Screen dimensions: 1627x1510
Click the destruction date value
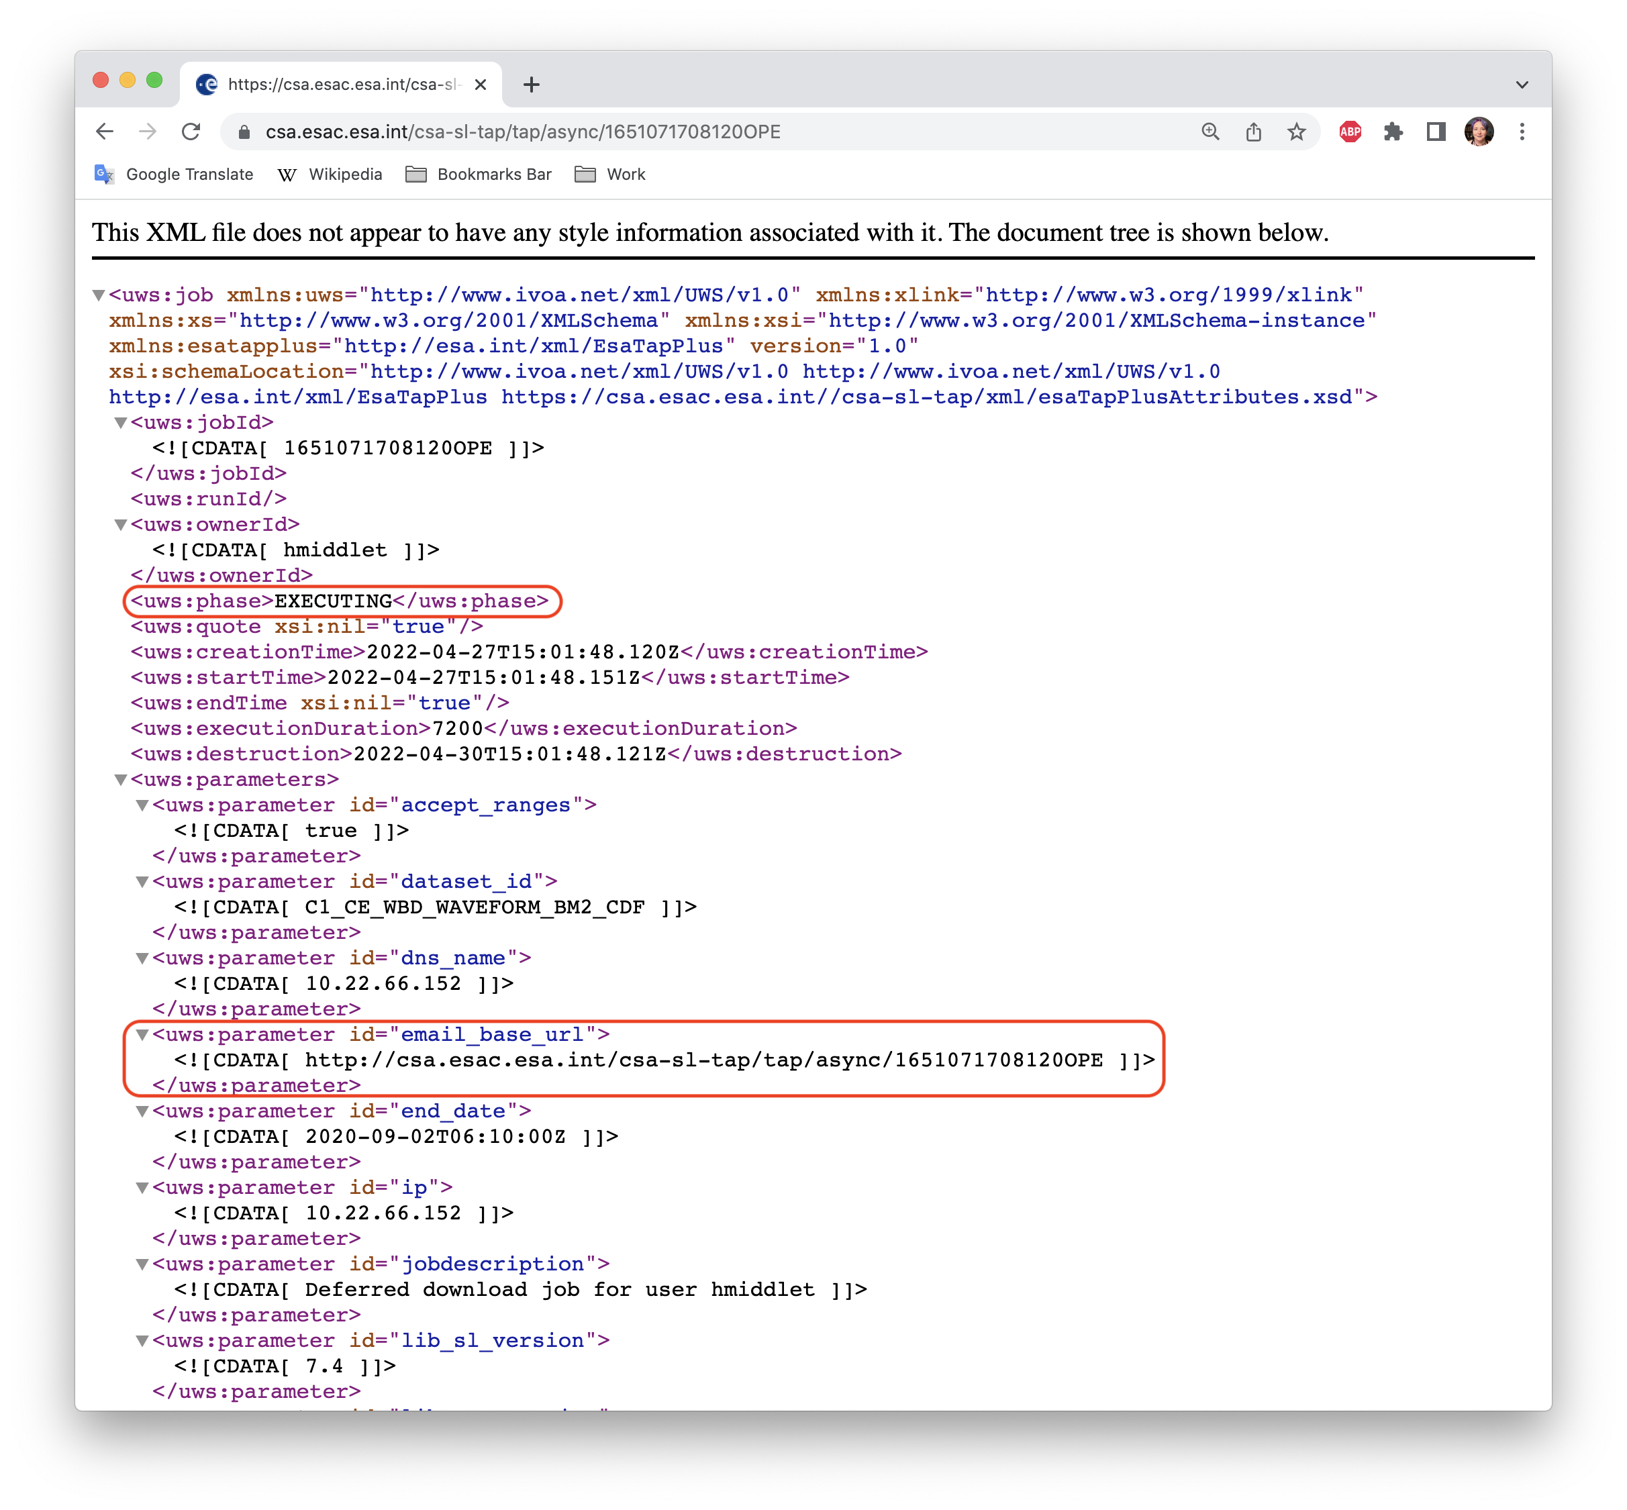coord(510,754)
